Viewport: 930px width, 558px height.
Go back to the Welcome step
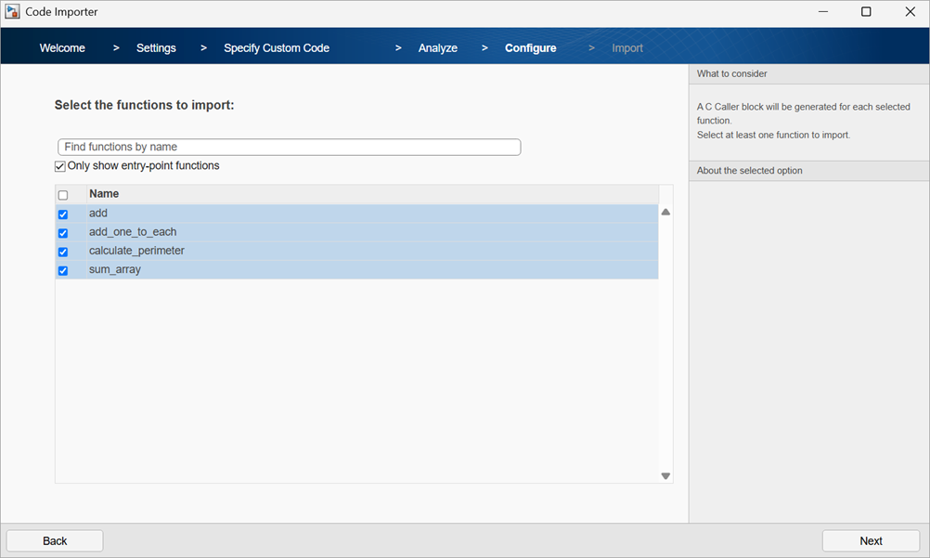click(x=61, y=46)
